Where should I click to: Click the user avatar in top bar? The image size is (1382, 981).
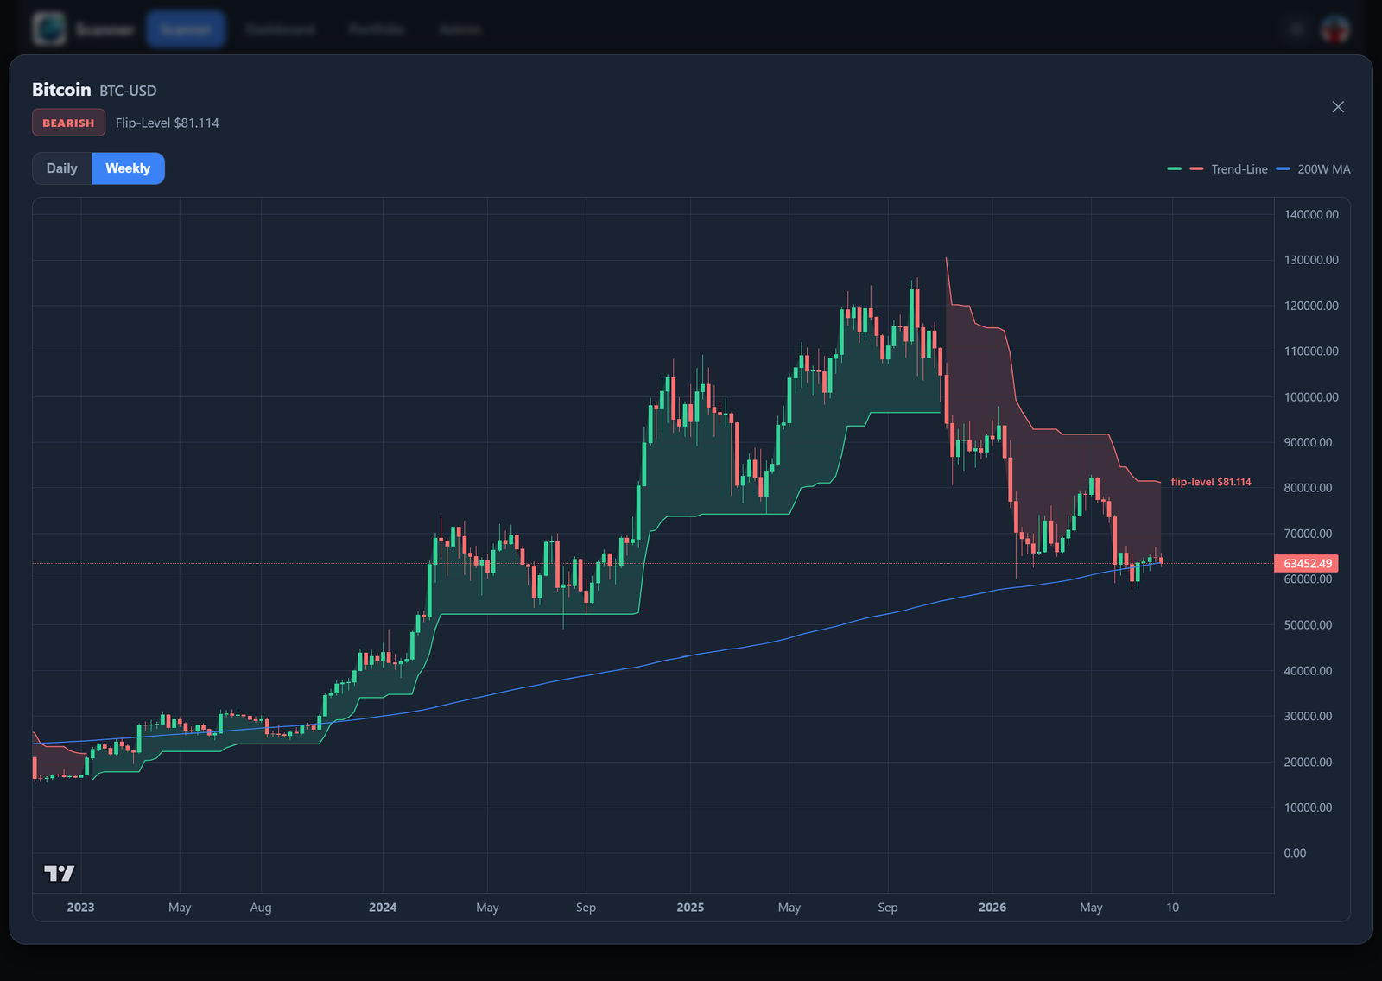tap(1335, 29)
